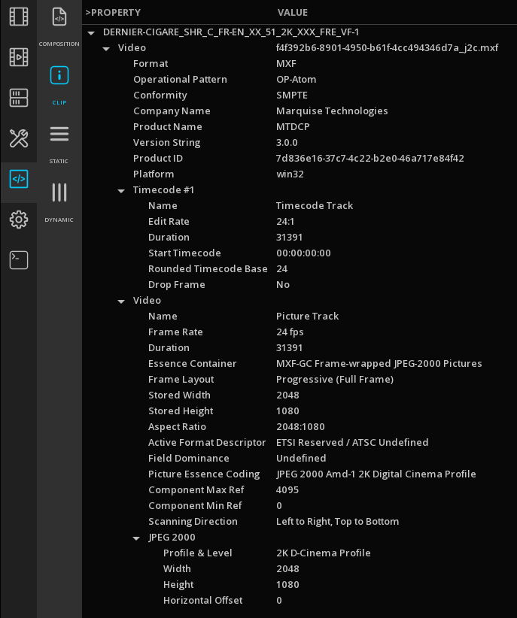
Task: Select the Scanning Direction row
Action: (x=300, y=522)
